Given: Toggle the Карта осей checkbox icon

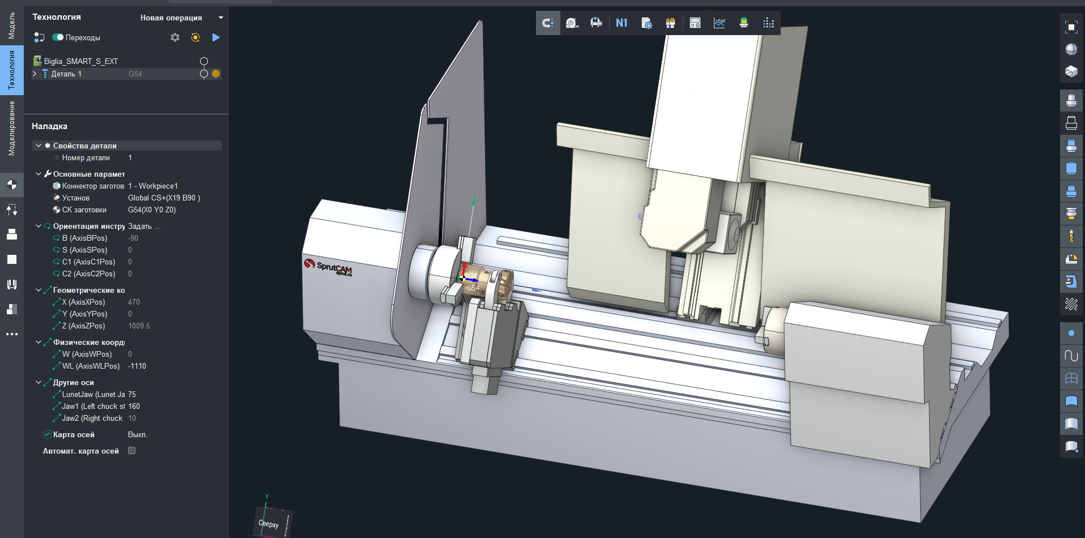Looking at the screenshot, I should [48, 434].
